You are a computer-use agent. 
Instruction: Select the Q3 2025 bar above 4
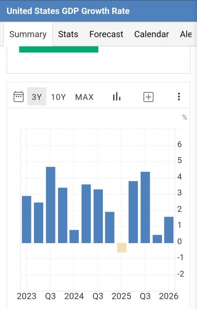145,208
